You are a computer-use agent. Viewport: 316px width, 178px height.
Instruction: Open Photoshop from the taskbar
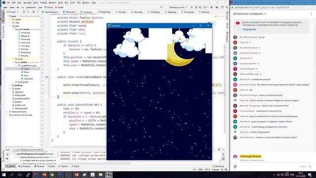coord(60,175)
